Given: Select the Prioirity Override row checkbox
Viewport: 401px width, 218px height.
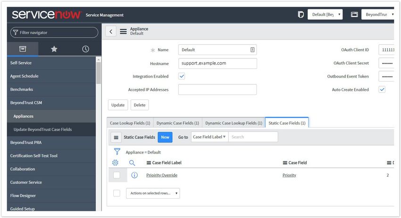Looking at the screenshot, I should point(117,175).
